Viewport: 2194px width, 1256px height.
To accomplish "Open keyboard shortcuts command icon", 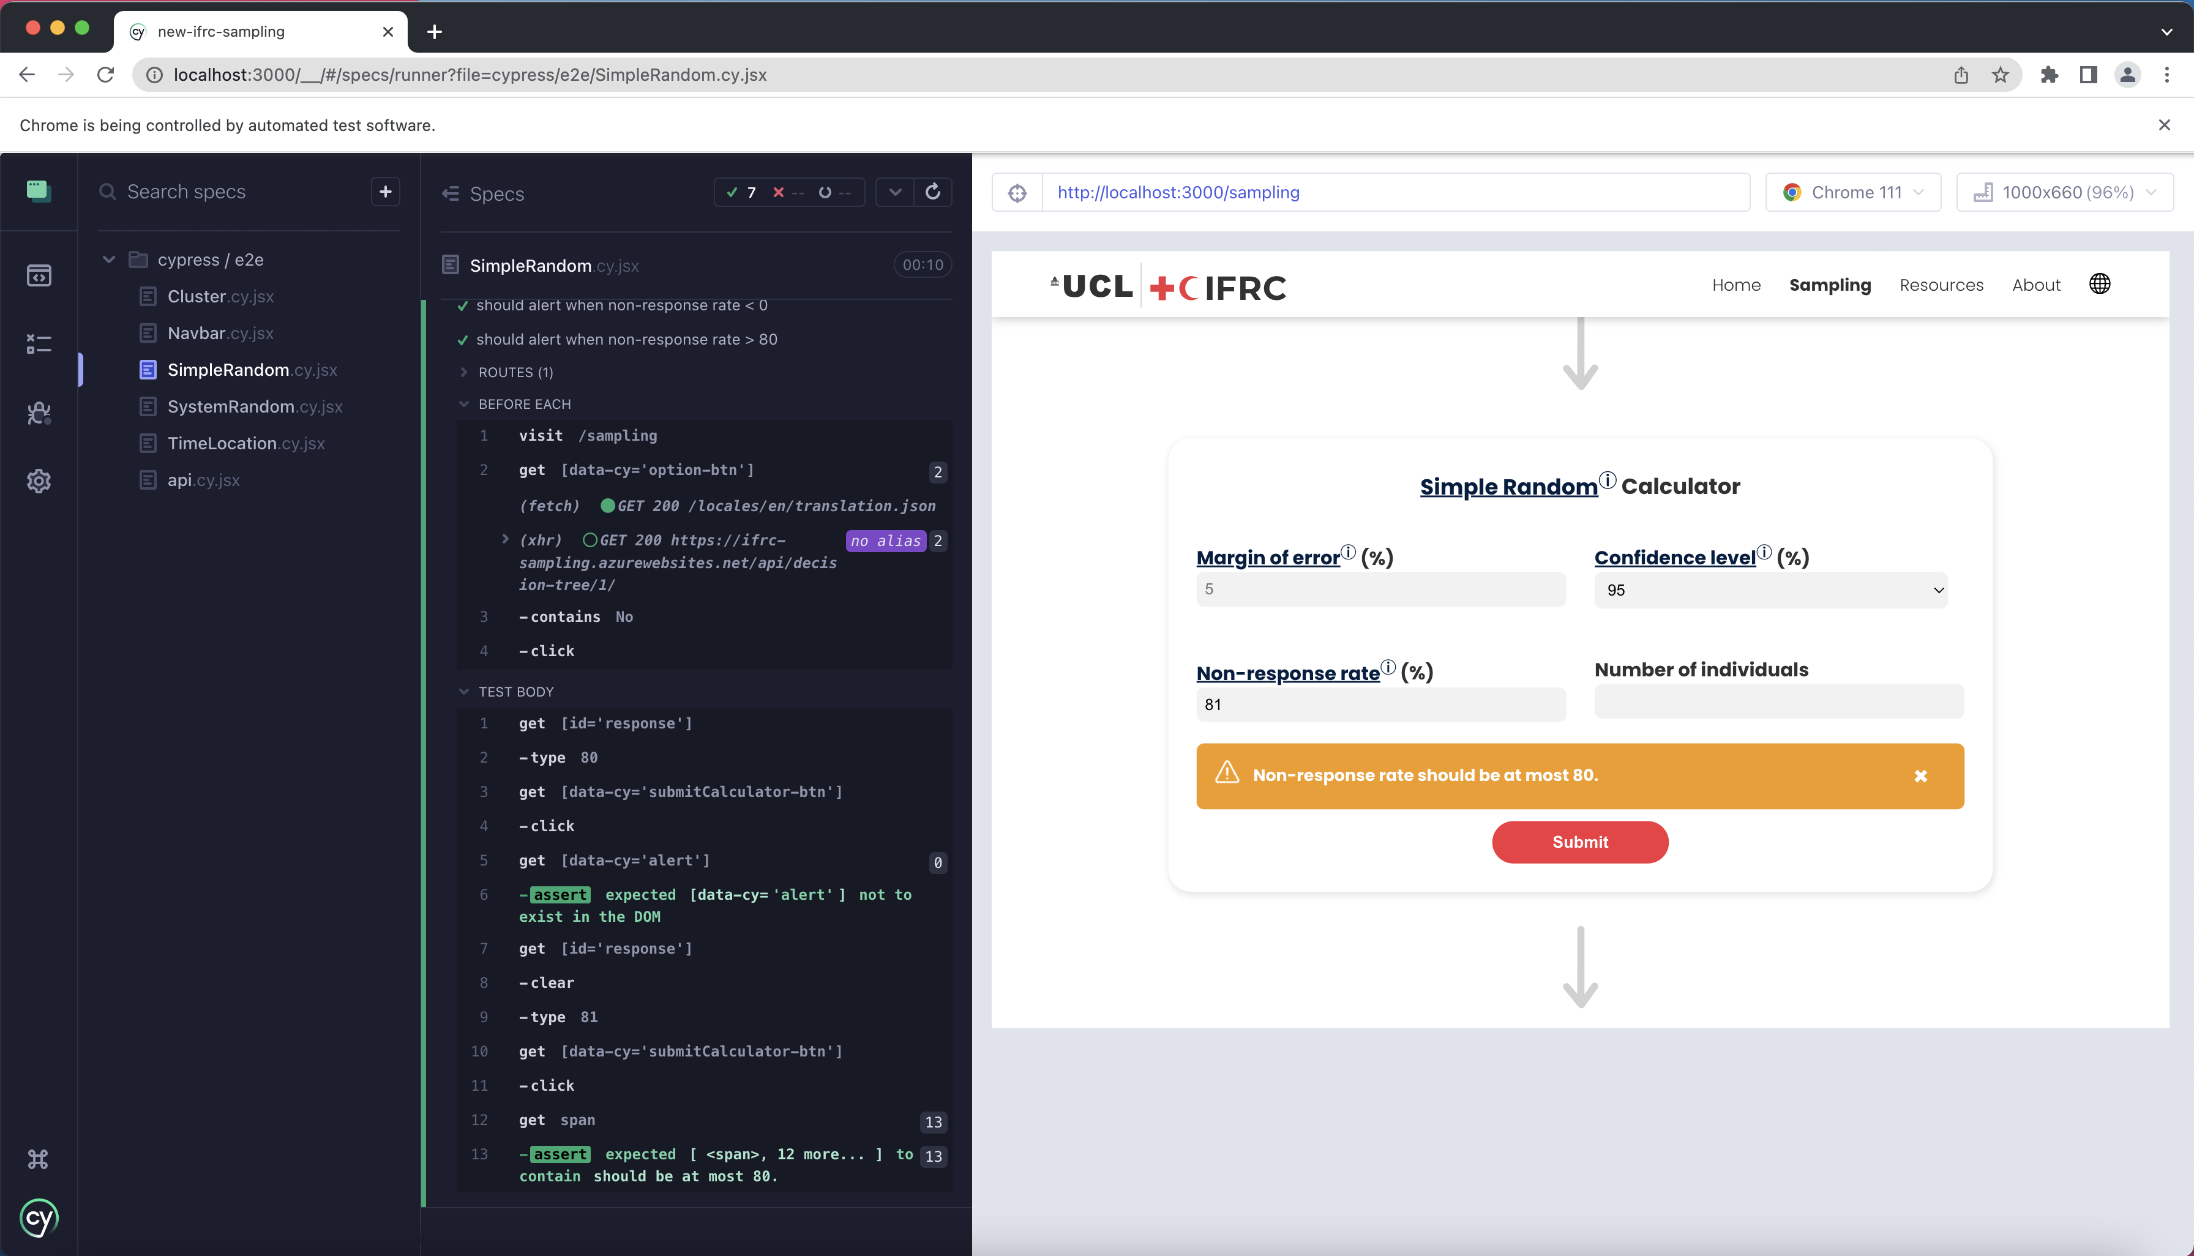I will 38,1159.
